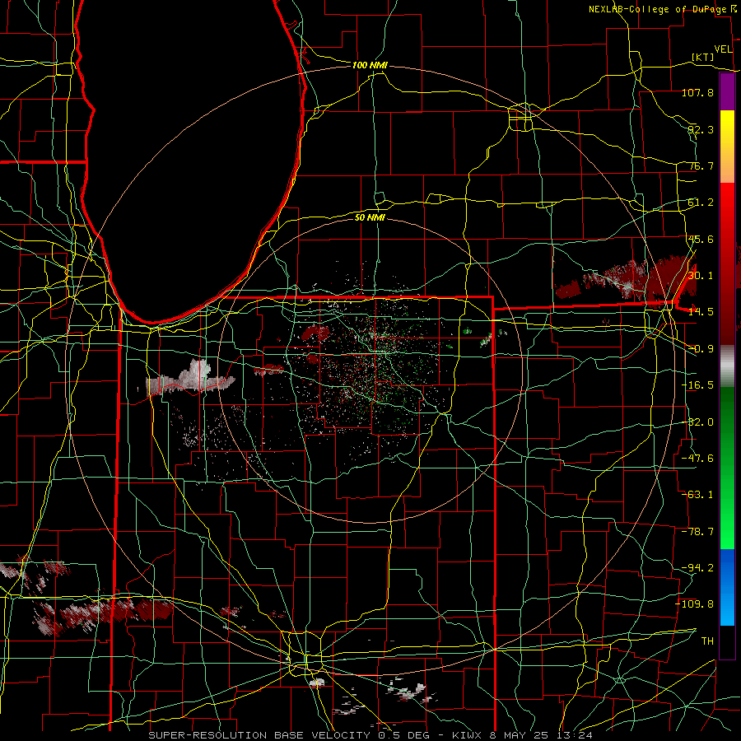Click the 61.2 velocity scale value

click(x=701, y=203)
